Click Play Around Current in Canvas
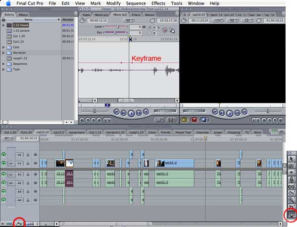This screenshot has height=227, width=297. tap(237, 113)
